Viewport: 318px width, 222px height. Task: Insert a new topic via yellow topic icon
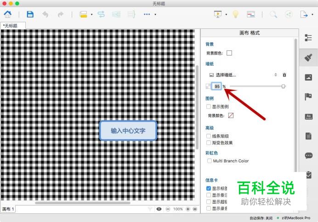point(83,14)
